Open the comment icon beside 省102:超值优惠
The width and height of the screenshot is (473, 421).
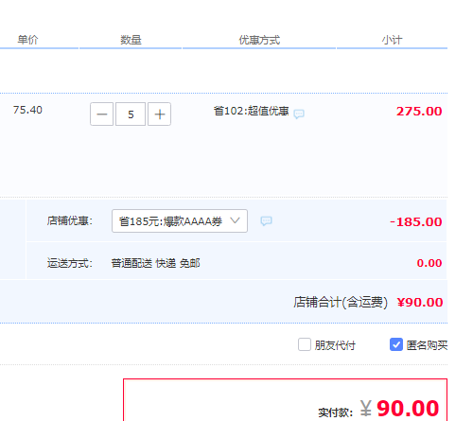[x=299, y=114]
